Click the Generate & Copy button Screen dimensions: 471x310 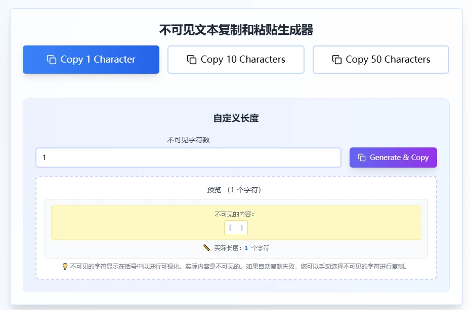point(393,157)
